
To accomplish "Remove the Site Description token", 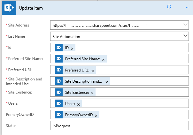I will click(x=107, y=82).
